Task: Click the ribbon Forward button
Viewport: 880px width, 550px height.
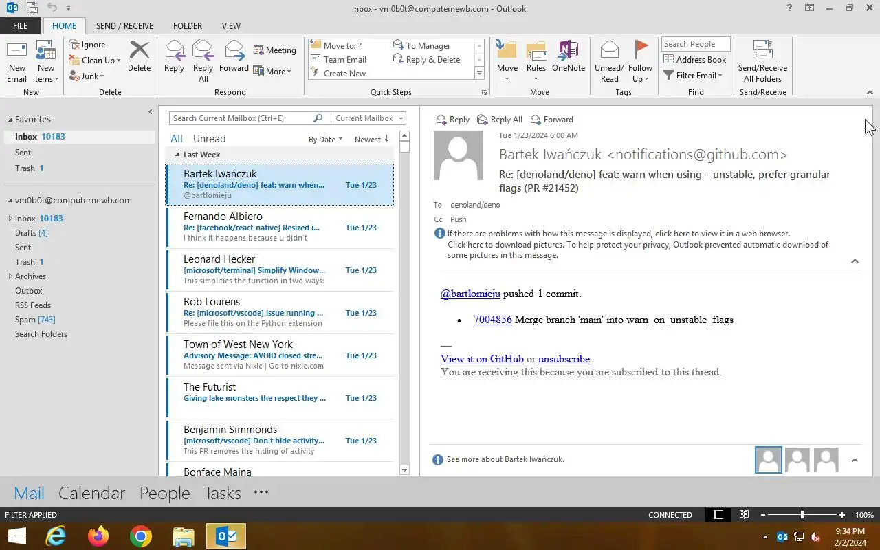Action: click(234, 56)
